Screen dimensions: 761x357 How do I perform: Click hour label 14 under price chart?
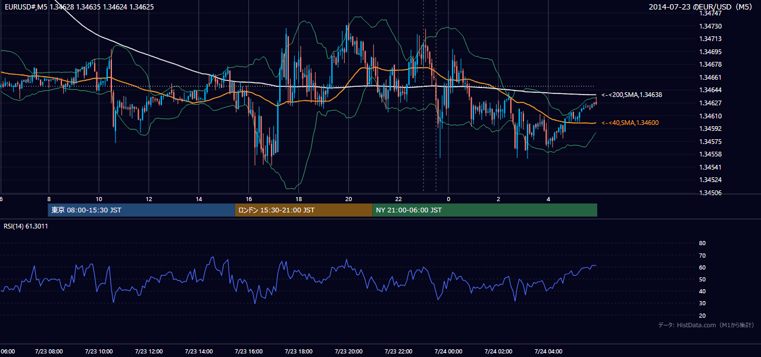click(x=199, y=199)
